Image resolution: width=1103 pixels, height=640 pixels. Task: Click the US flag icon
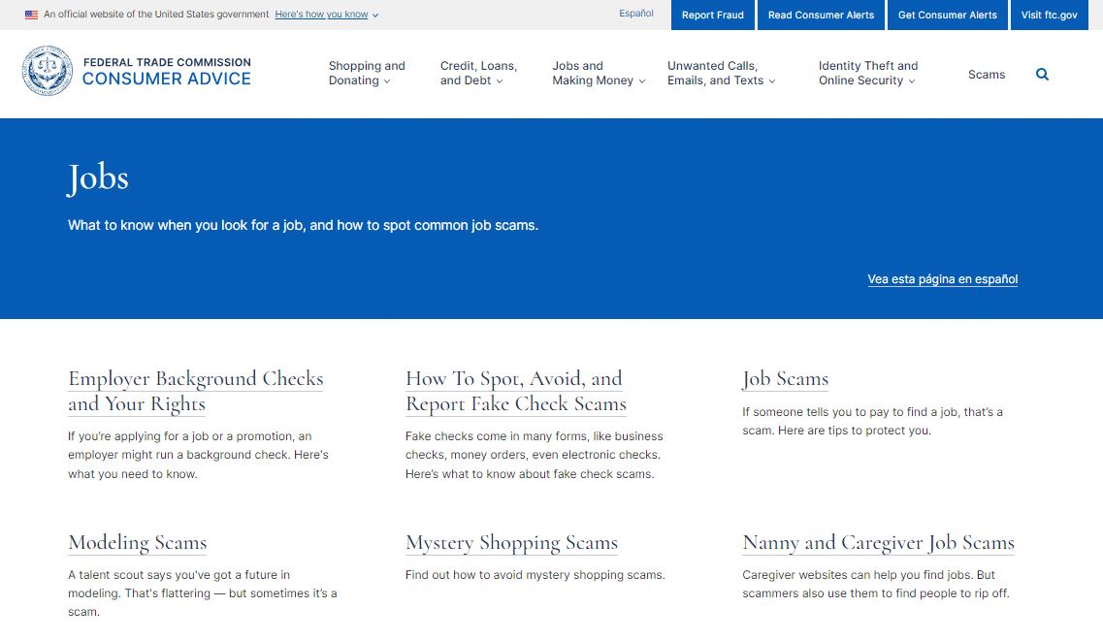[x=32, y=15]
